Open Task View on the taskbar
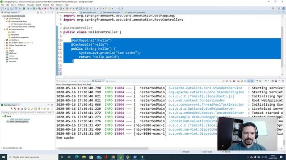 (69, 157)
